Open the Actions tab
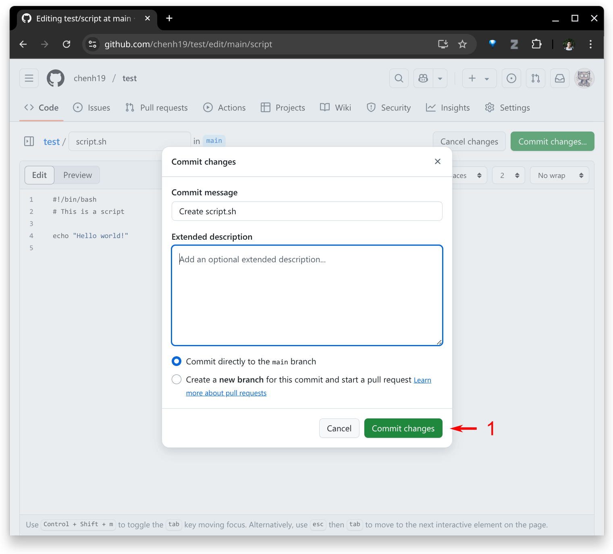Image resolution: width=613 pixels, height=554 pixels. point(224,108)
